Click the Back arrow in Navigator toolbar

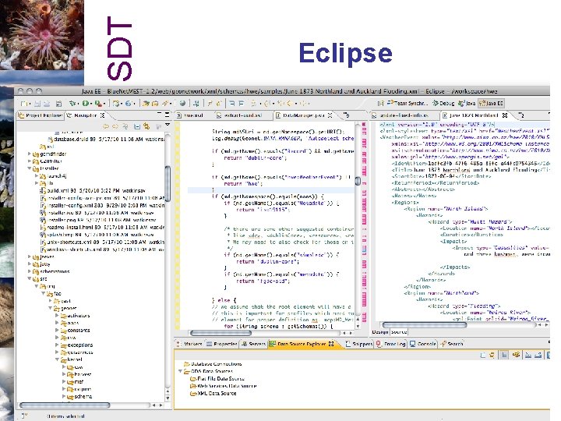coord(106,126)
